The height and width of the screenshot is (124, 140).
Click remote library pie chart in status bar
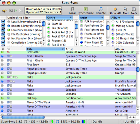pyautogui.click(x=83, y=122)
